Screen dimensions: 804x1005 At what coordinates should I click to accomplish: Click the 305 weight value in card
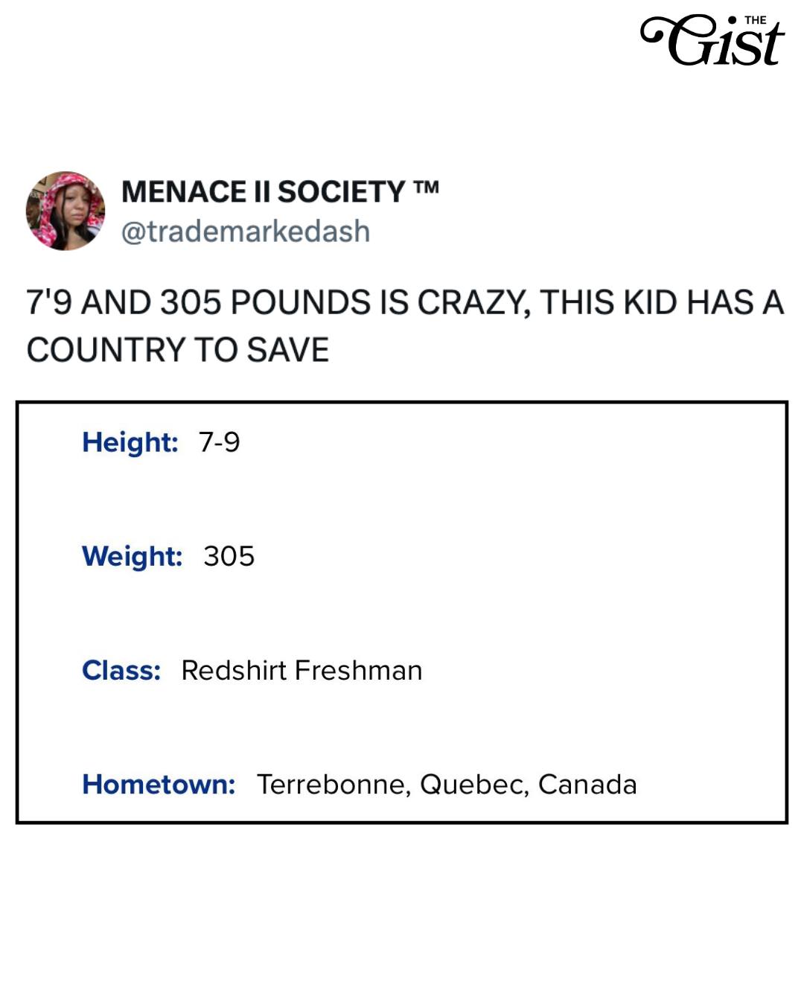pos(229,556)
